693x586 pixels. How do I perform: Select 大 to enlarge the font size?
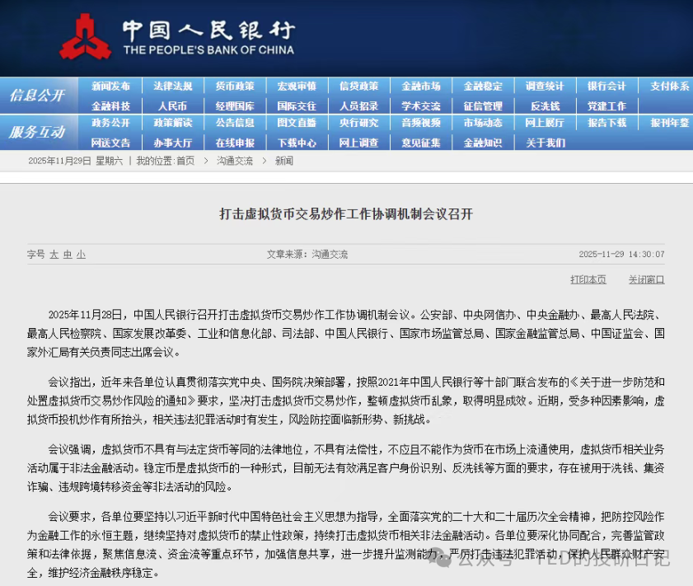[54, 255]
